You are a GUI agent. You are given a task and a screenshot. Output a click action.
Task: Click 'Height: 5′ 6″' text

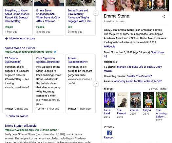[111, 62]
